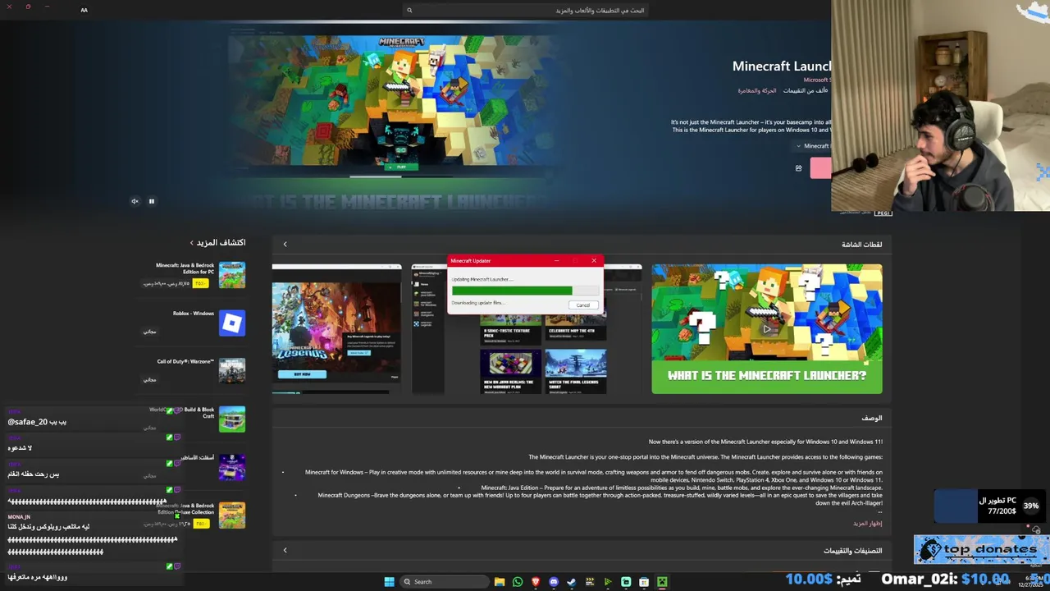Minimize the Minecraft Updater dialog
Image resolution: width=1050 pixels, height=591 pixels.
pos(556,261)
